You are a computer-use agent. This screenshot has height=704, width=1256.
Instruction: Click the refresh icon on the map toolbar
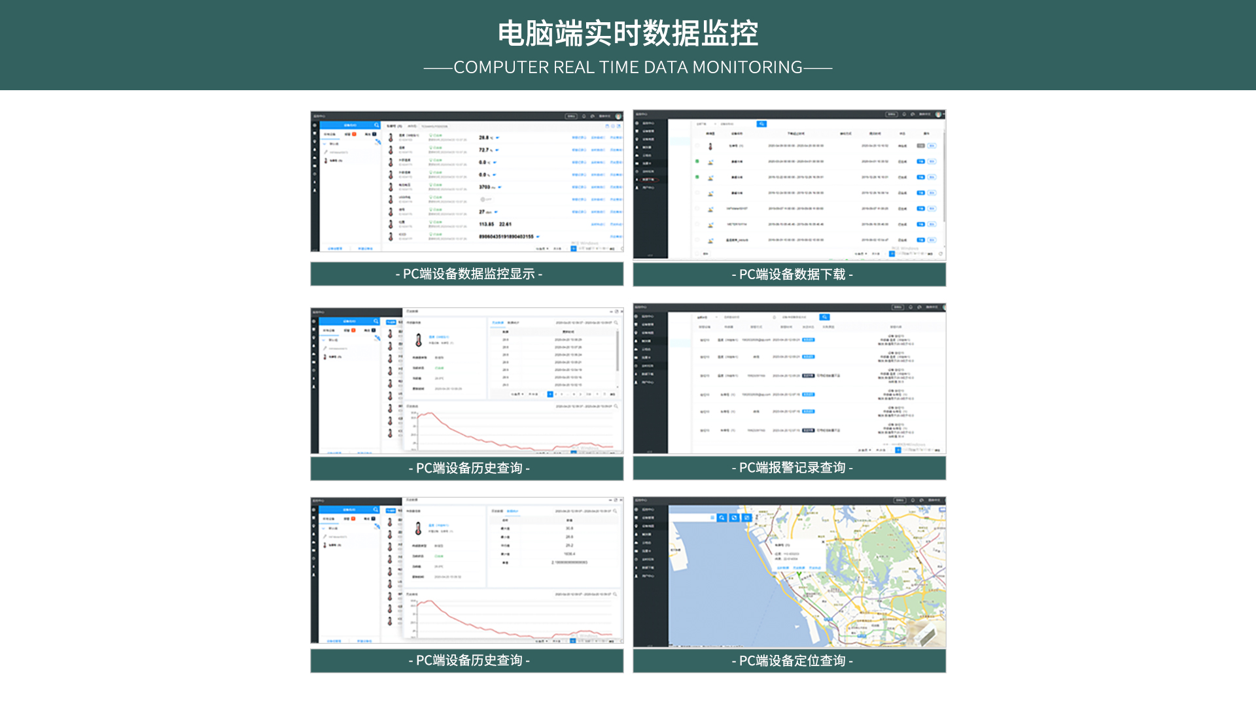(x=734, y=518)
